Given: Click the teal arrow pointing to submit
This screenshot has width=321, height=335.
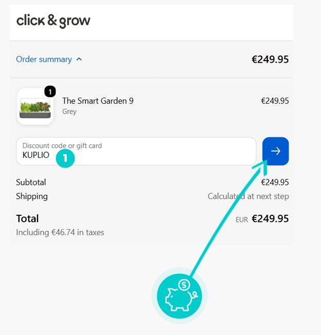Looking at the screenshot, I should coord(229,218).
